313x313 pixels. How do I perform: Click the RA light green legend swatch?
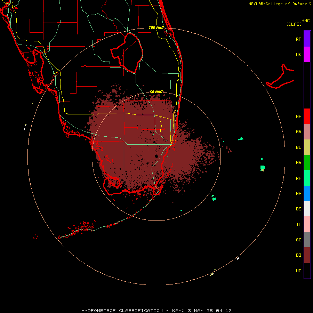[307, 178]
